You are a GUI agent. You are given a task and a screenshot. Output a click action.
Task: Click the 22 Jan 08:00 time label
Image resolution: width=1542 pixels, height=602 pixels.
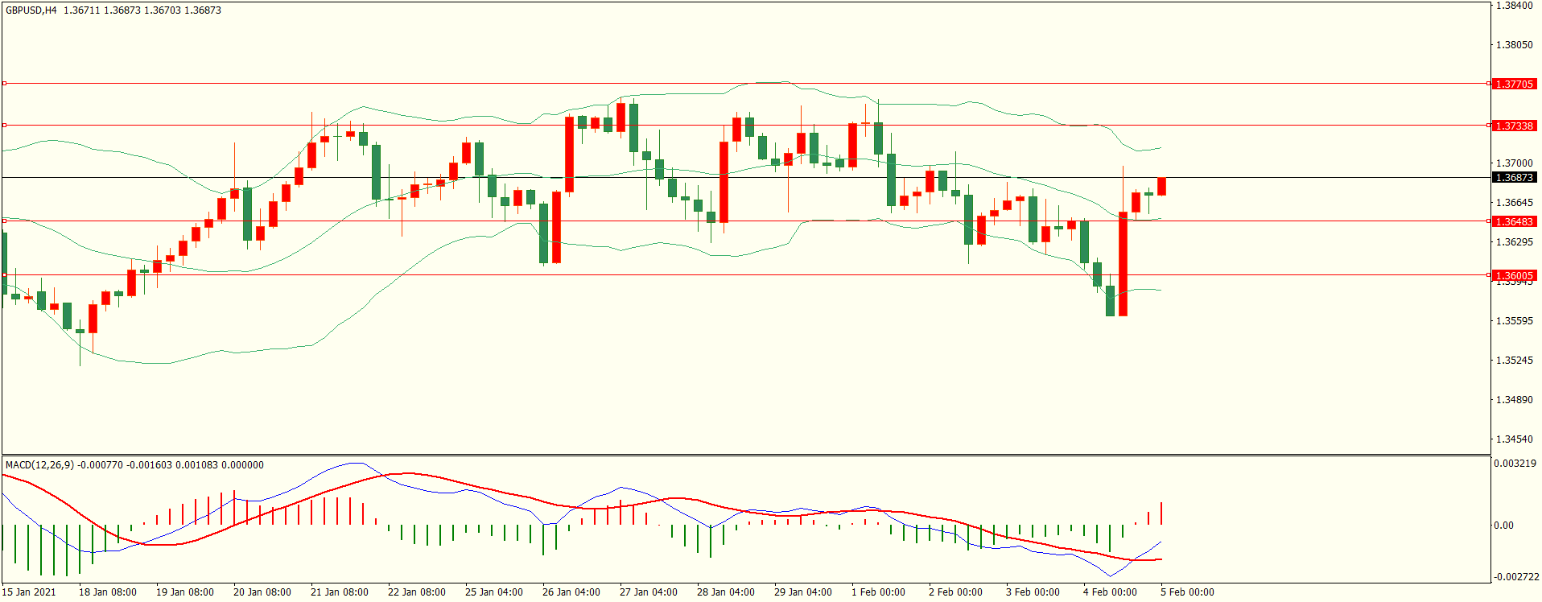[417, 592]
